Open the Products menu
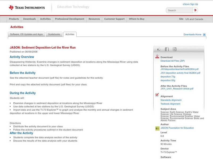 (x=14, y=19)
